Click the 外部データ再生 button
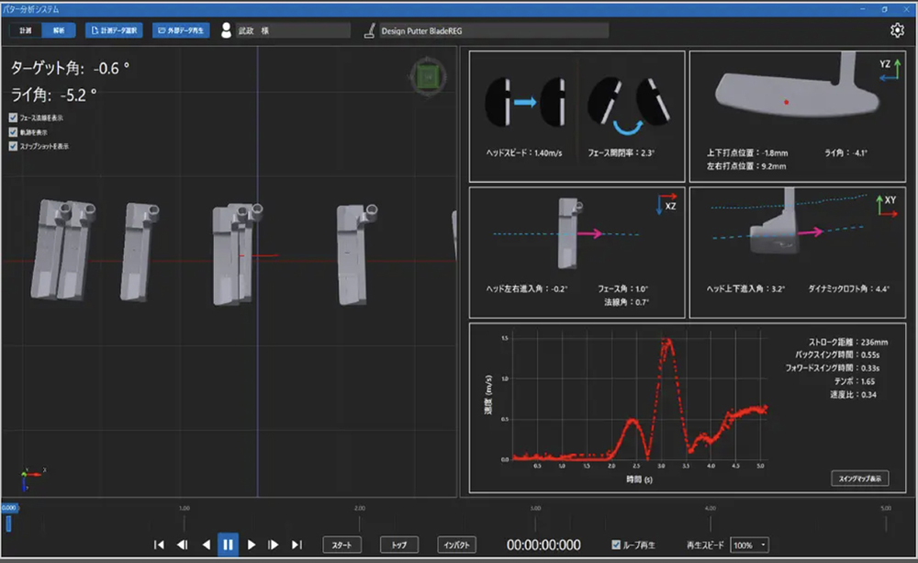The image size is (918, 563). tap(182, 30)
